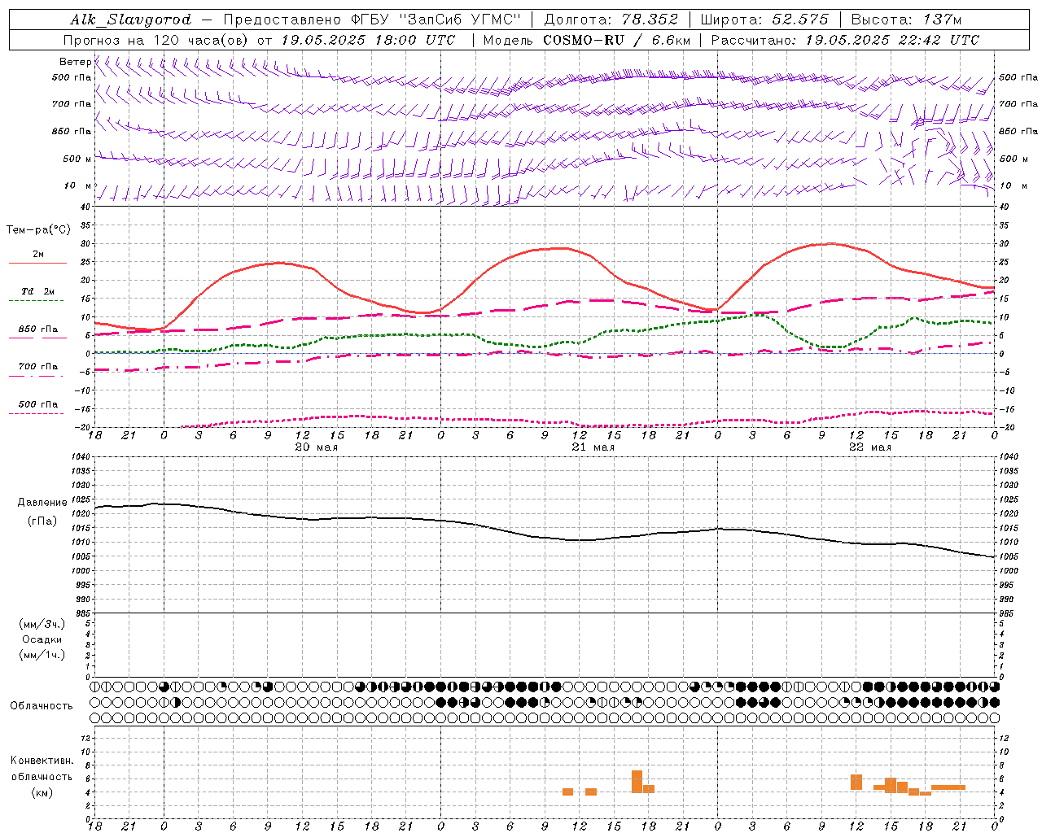
Task: Select the Конвективн. label
Action: (x=42, y=761)
